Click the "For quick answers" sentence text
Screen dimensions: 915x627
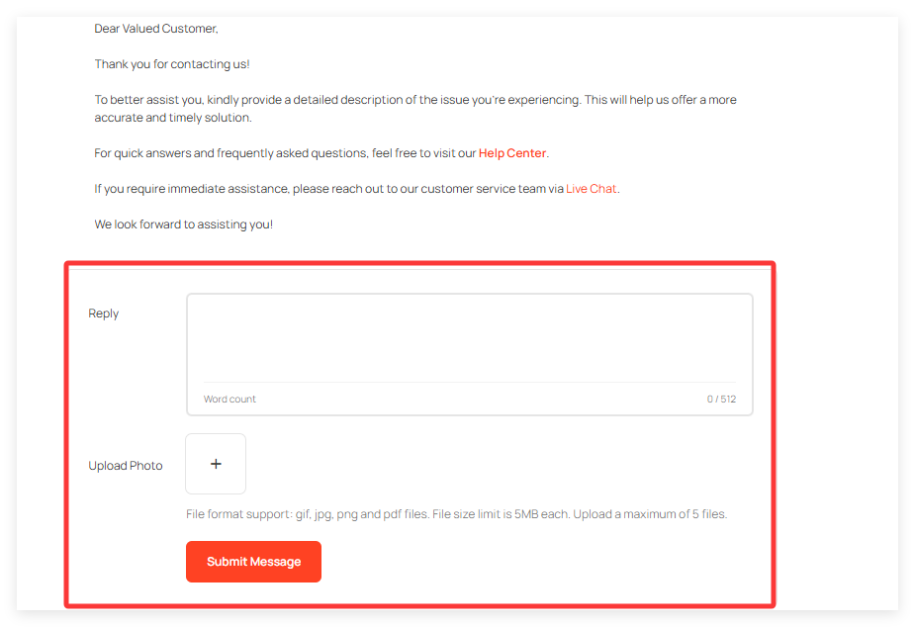285,153
